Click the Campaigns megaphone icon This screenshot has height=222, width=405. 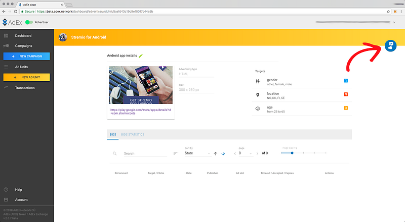(x=6, y=46)
